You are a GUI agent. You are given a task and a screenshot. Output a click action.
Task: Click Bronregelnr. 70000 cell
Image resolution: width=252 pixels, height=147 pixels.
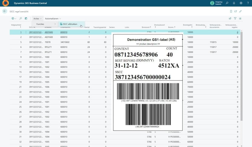190,87
